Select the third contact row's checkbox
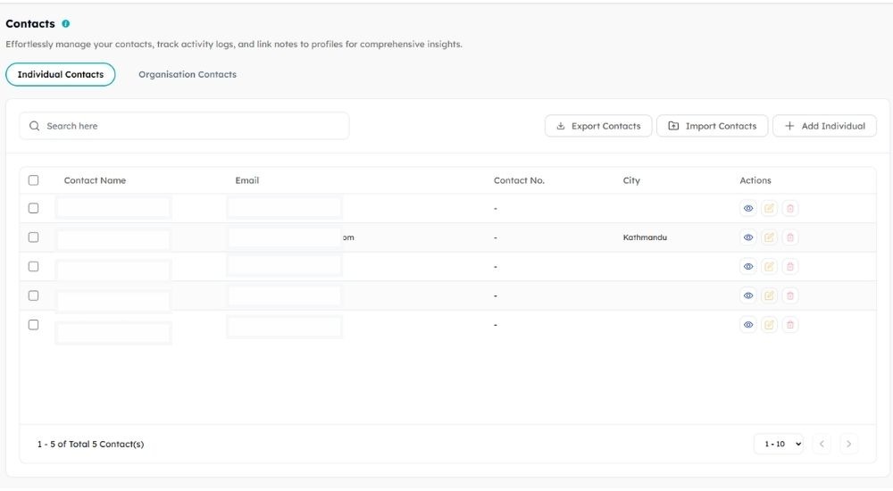 click(x=34, y=267)
